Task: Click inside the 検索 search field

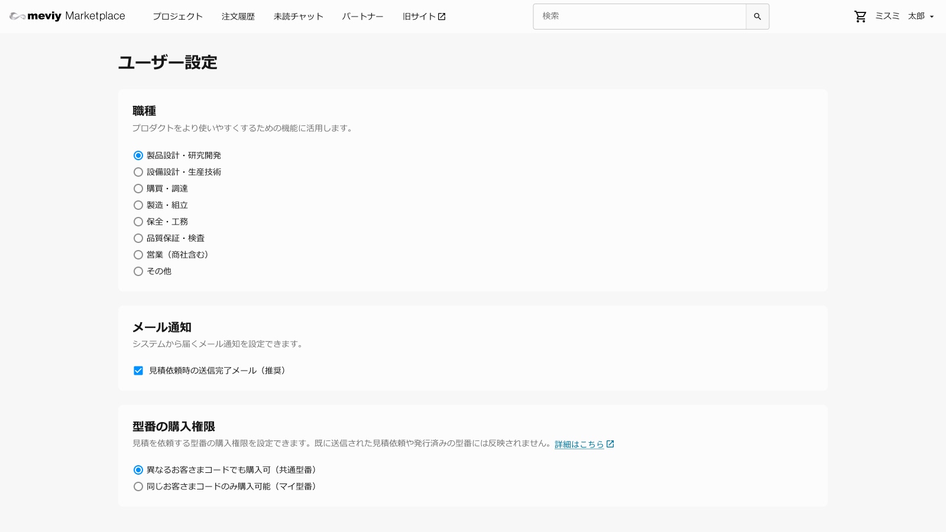Action: pyautogui.click(x=639, y=17)
